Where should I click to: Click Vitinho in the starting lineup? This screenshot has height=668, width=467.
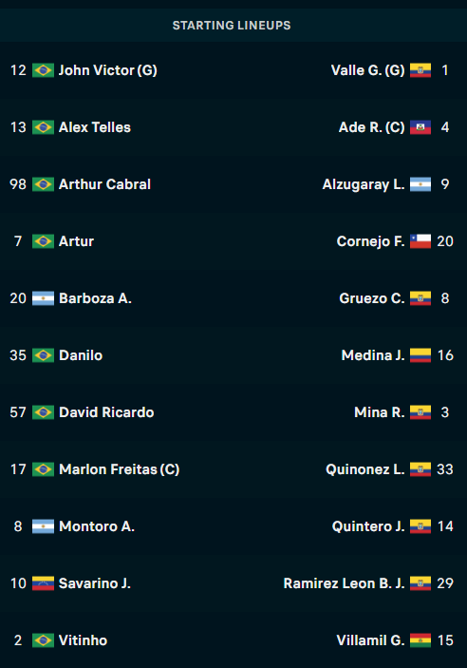point(83,640)
